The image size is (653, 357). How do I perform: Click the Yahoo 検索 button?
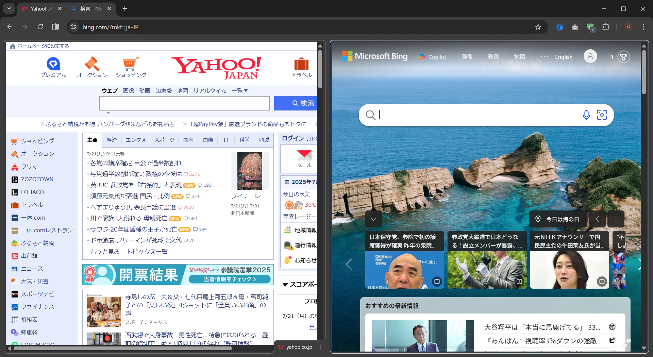[296, 103]
